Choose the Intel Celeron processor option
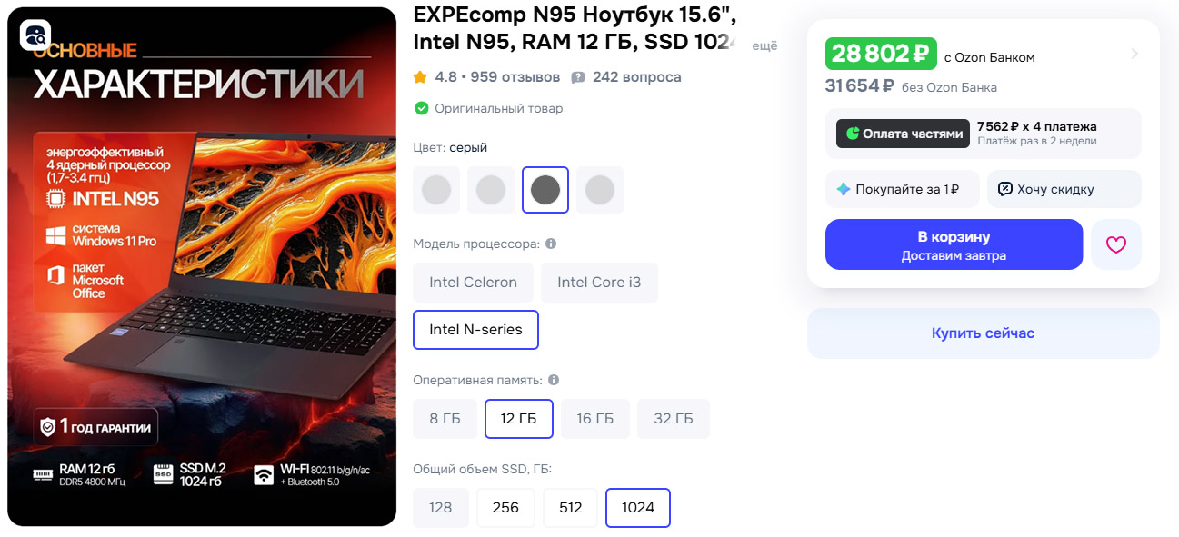The width and height of the screenshot is (1179, 537). (474, 283)
